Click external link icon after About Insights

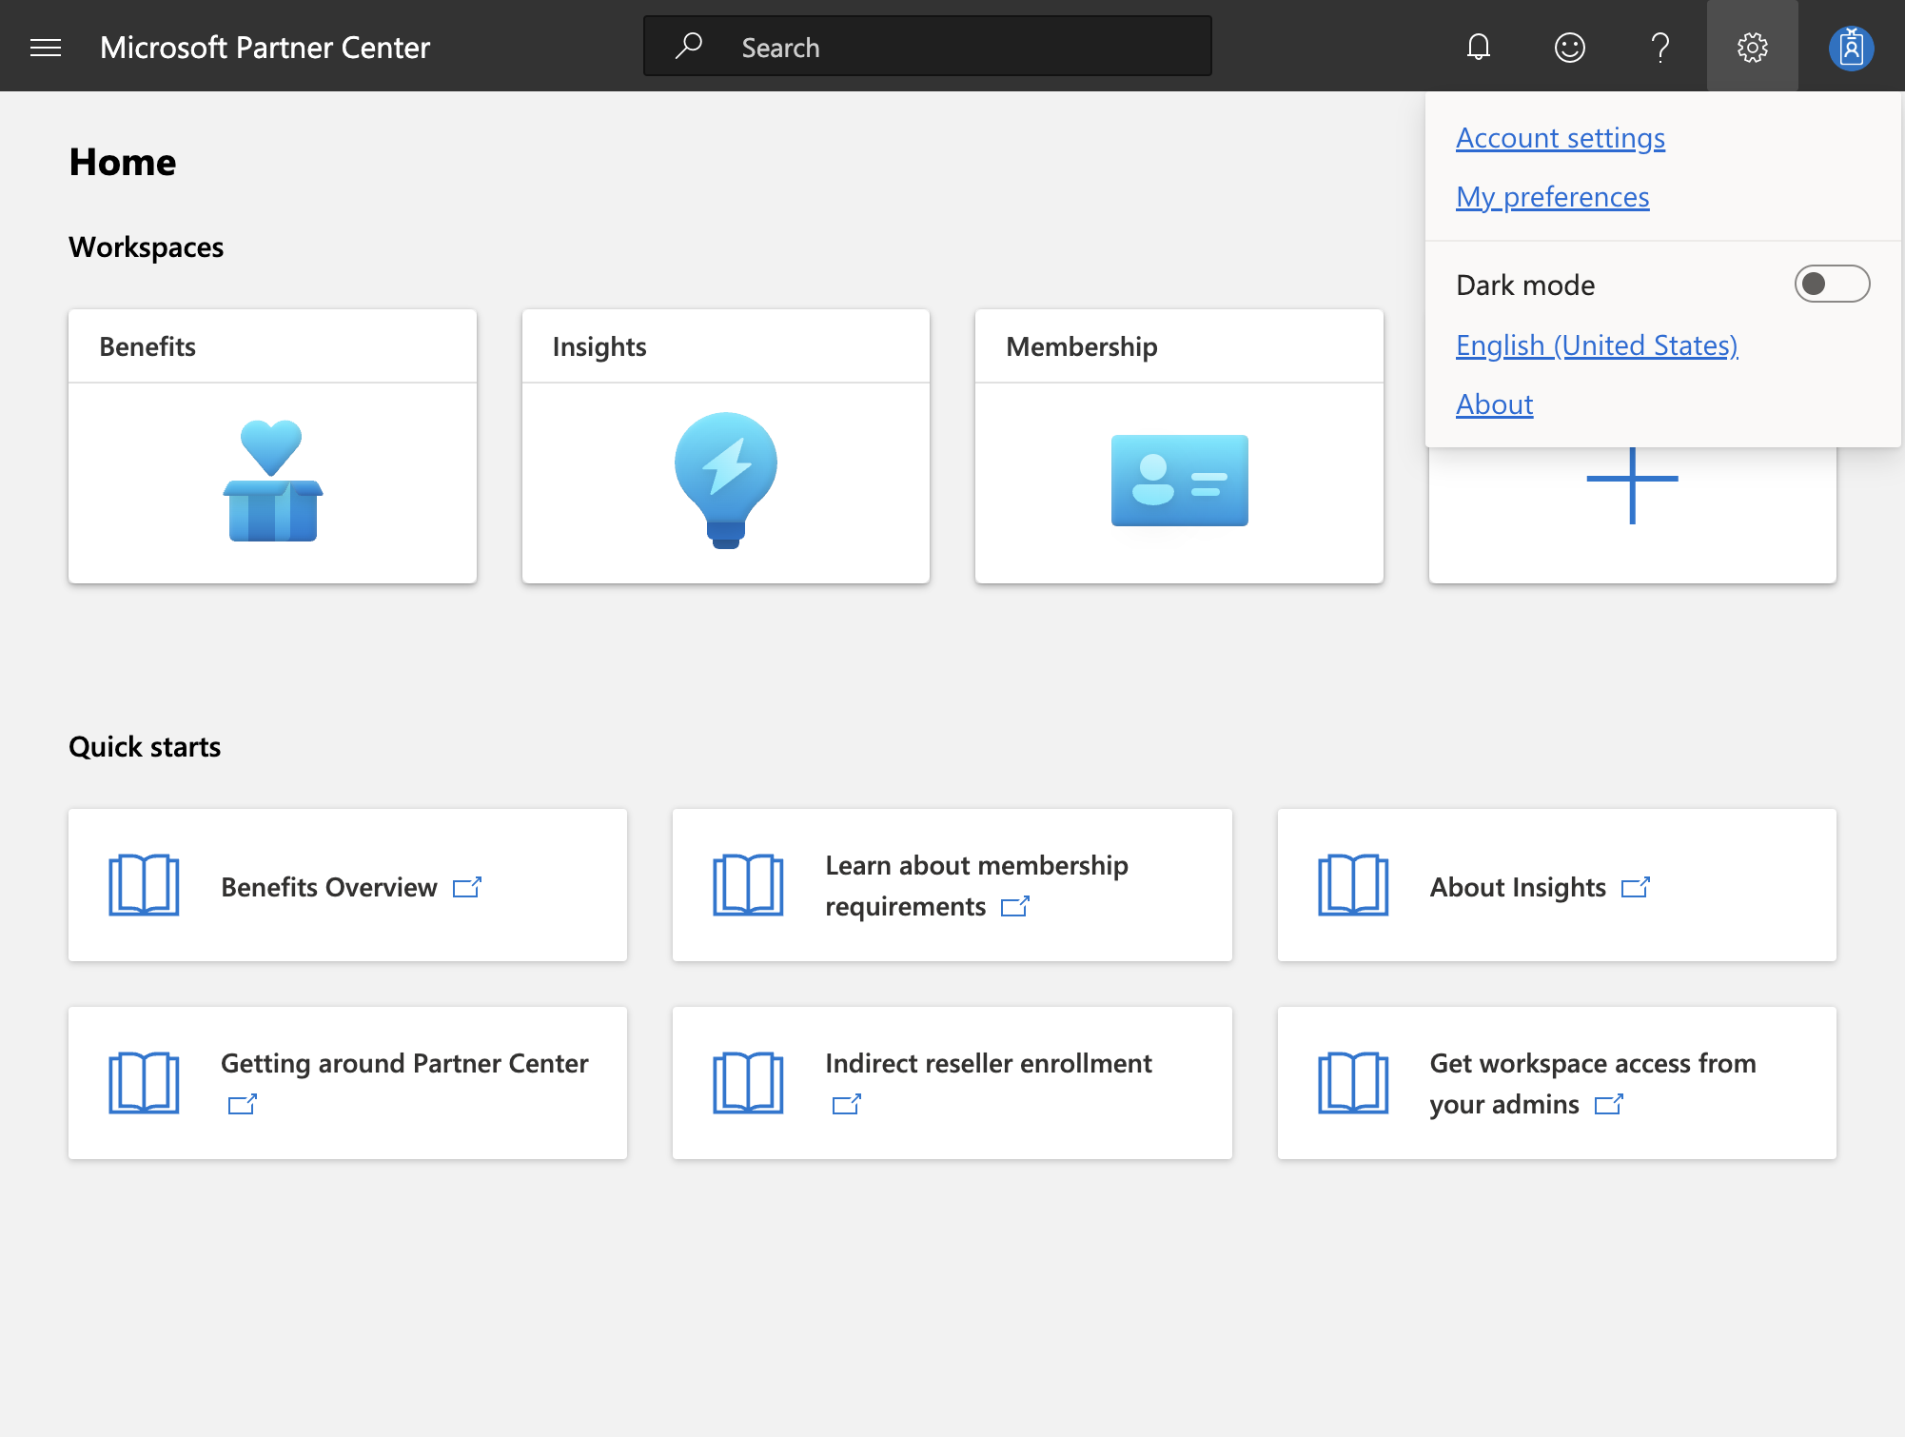coord(1636,887)
